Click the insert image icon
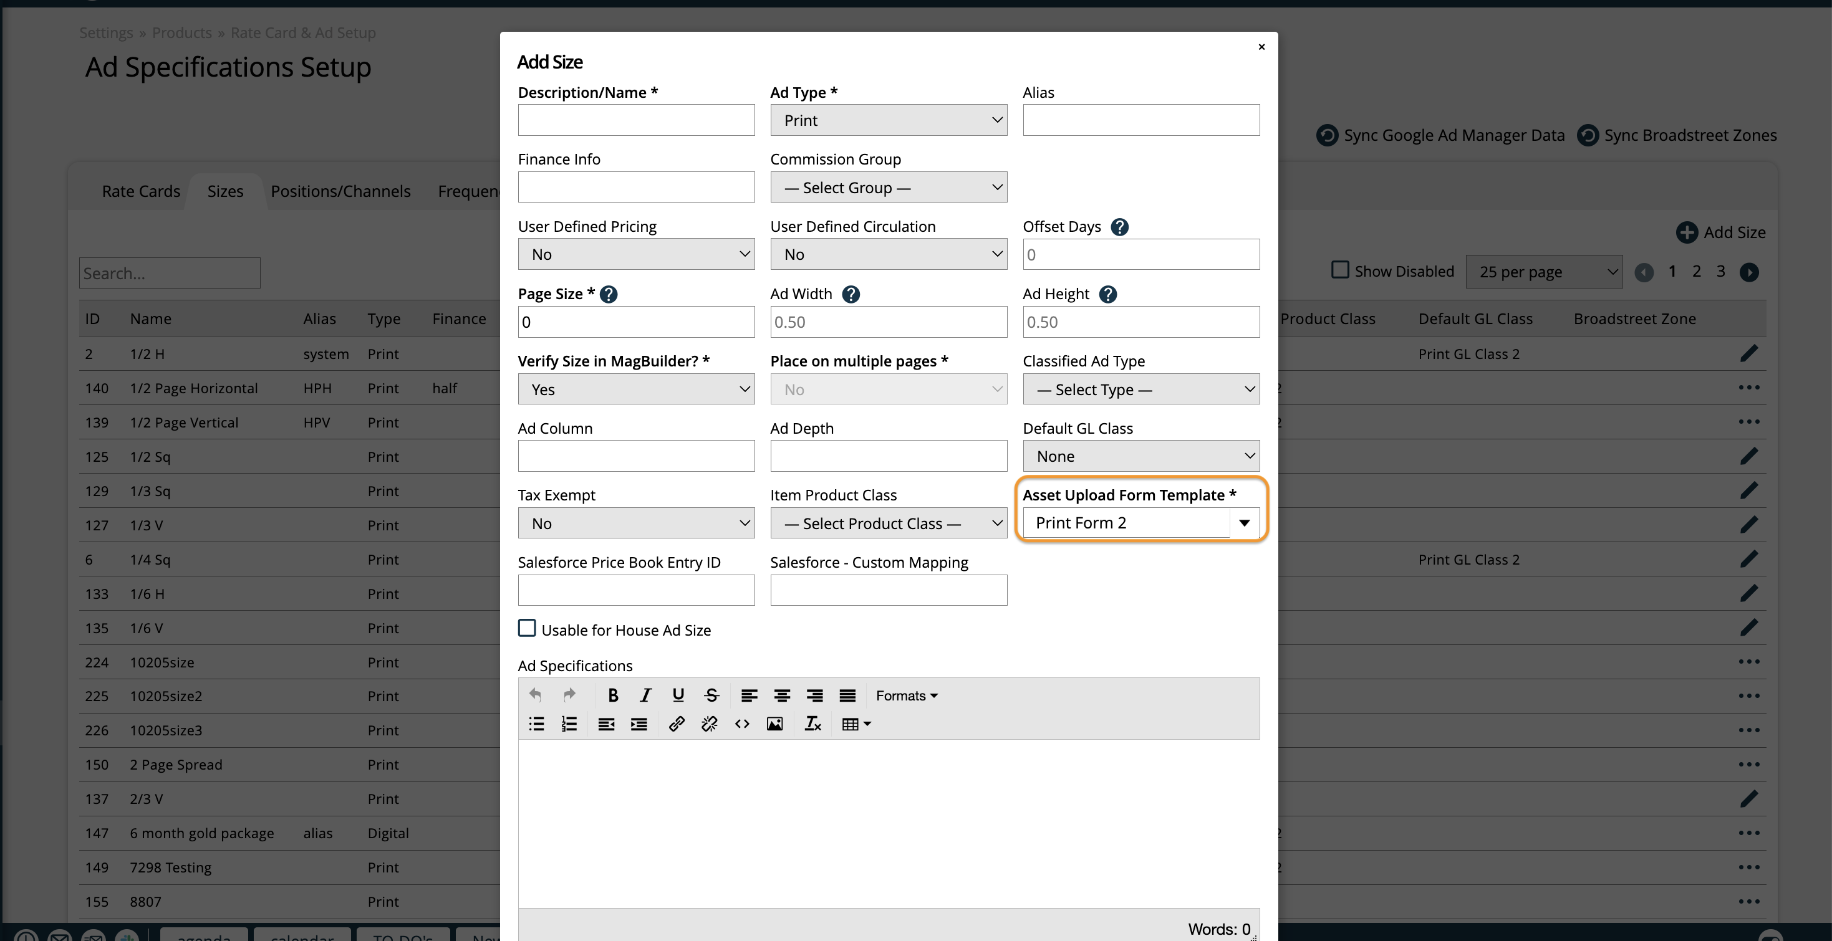This screenshot has width=1832, height=941. click(774, 724)
